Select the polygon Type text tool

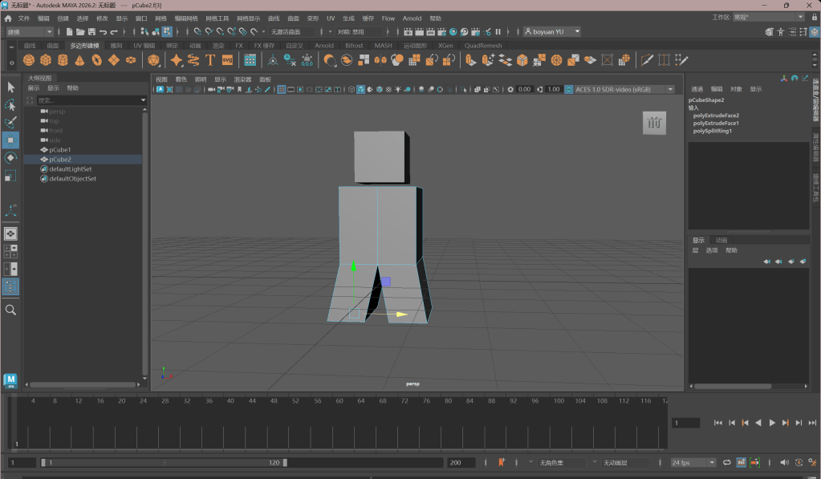point(210,60)
